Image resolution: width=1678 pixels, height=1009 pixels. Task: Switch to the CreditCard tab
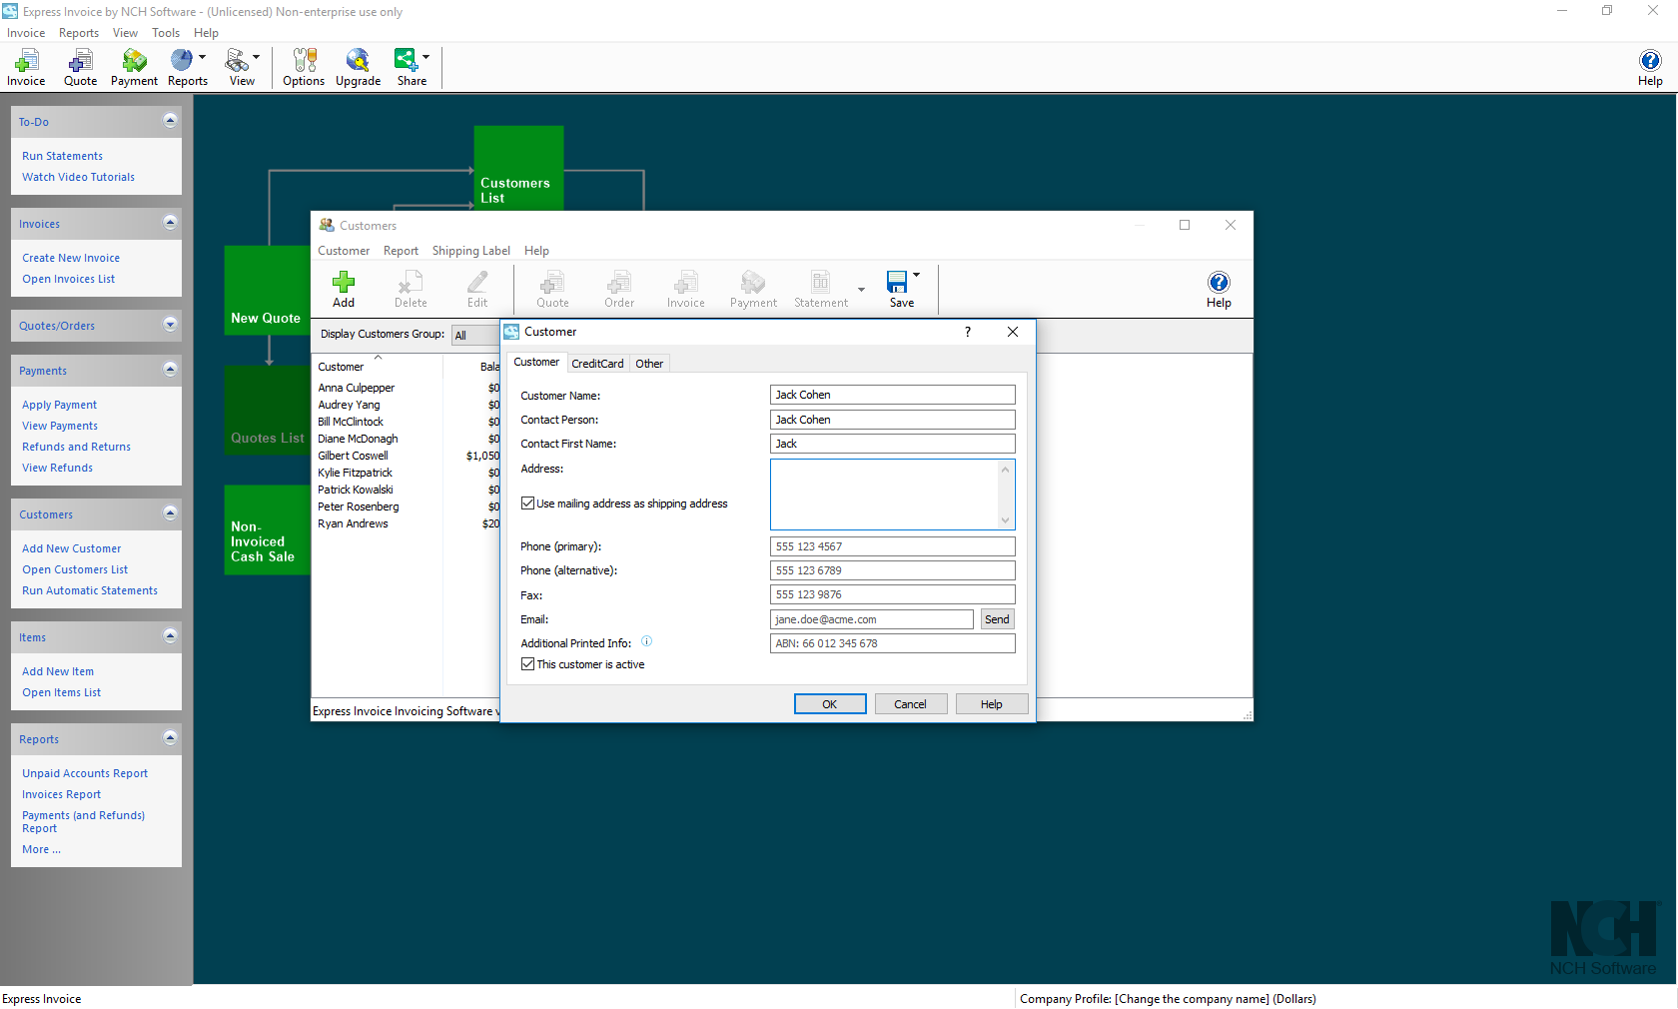(x=597, y=364)
